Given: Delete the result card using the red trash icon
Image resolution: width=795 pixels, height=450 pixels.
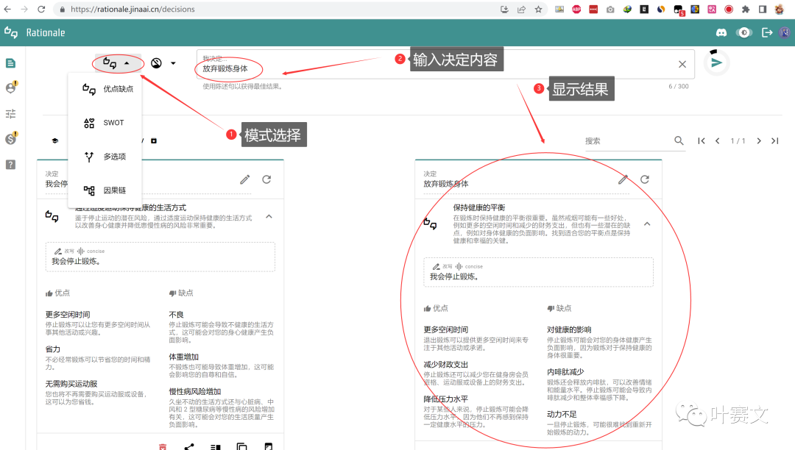Looking at the screenshot, I should click(163, 446).
